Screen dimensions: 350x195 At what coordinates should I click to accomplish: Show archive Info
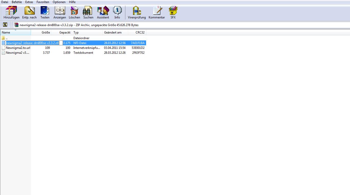tap(117, 13)
